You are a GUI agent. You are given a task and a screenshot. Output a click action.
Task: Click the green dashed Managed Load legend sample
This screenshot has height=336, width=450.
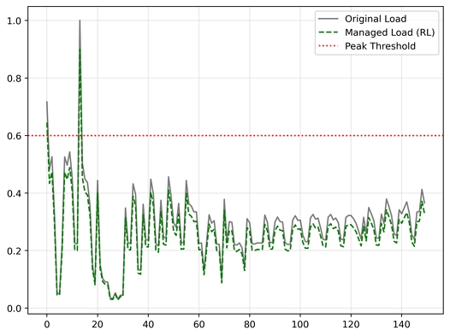click(x=329, y=32)
